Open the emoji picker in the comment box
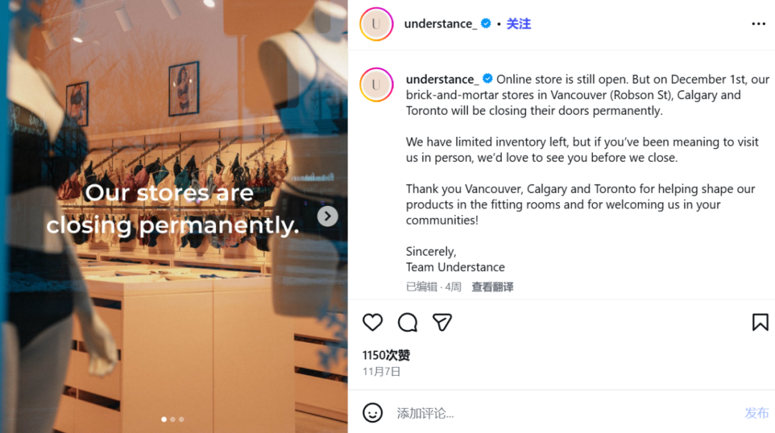 pyautogui.click(x=372, y=413)
